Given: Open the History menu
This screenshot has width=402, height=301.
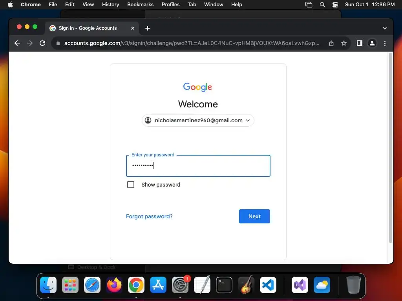Looking at the screenshot, I should [110, 5].
